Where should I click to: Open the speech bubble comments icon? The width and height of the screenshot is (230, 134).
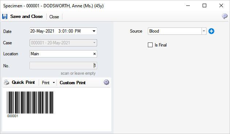(225, 16)
